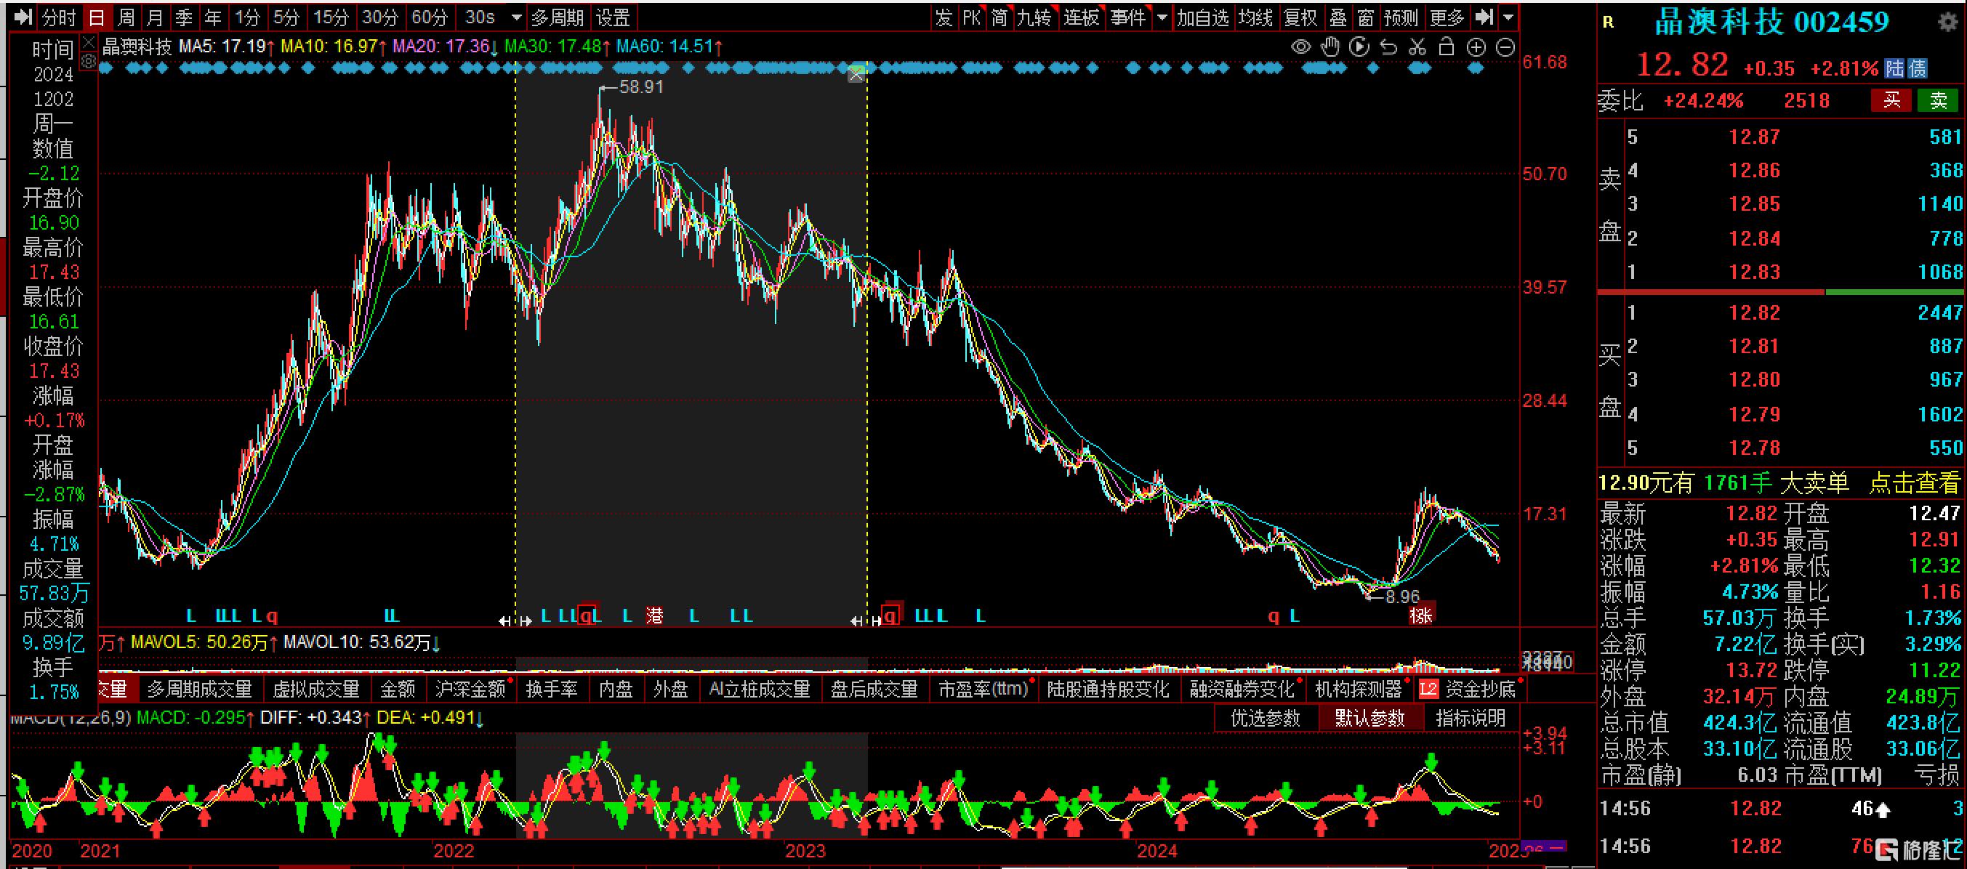Image resolution: width=1967 pixels, height=869 pixels.
Task: Click the 涨 marker near 8.96 low
Action: 1421,615
